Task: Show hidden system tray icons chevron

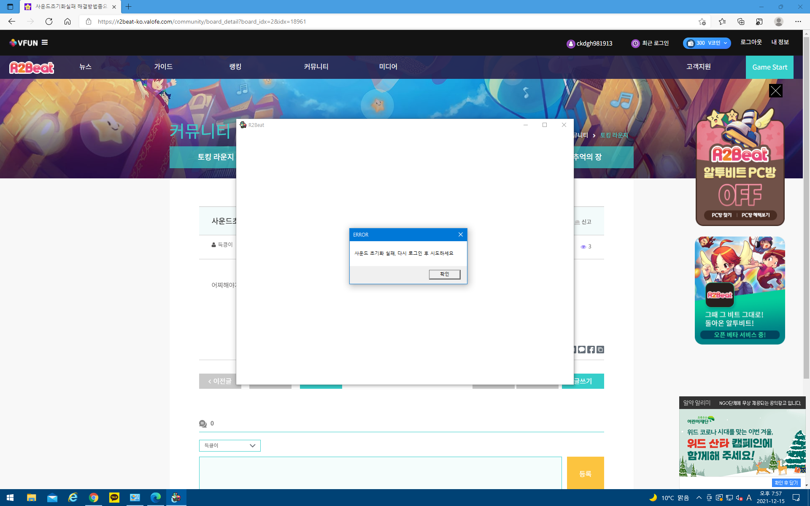Action: tap(699, 498)
